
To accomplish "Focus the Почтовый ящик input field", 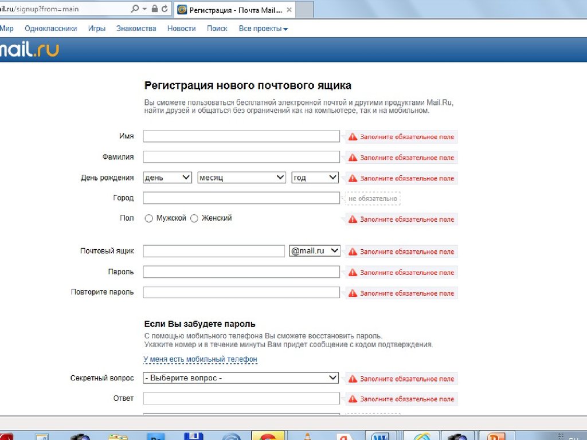I will pyautogui.click(x=214, y=251).
